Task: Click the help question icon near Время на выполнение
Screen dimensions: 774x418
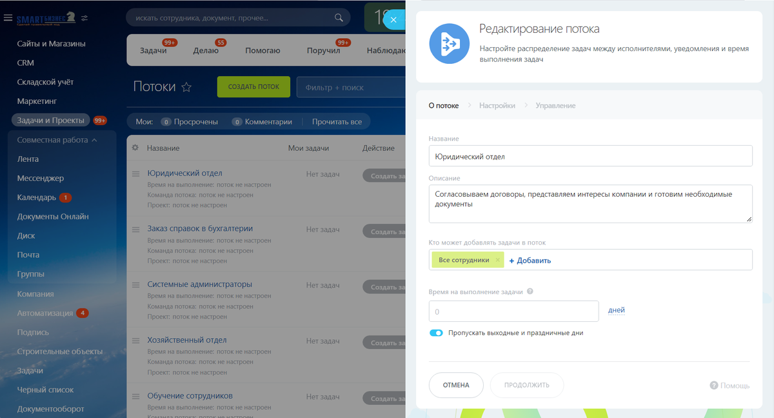Action: pyautogui.click(x=530, y=292)
